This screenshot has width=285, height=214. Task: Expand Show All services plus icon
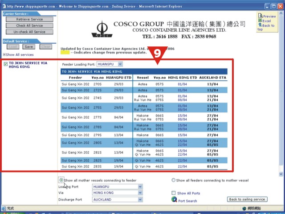click(4, 54)
